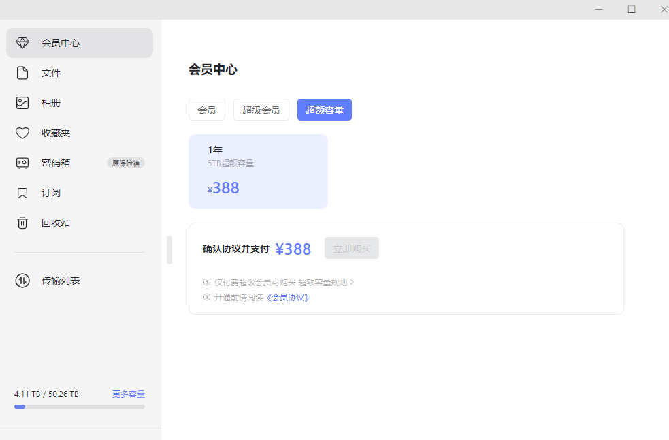Click the bookmark icon for 订阅
Viewport: 669px width, 440px height.
click(x=22, y=193)
